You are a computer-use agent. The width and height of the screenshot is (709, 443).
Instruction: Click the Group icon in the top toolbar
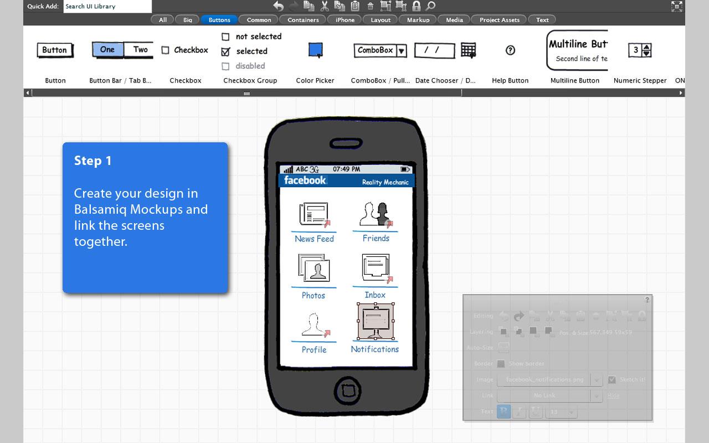point(386,6)
